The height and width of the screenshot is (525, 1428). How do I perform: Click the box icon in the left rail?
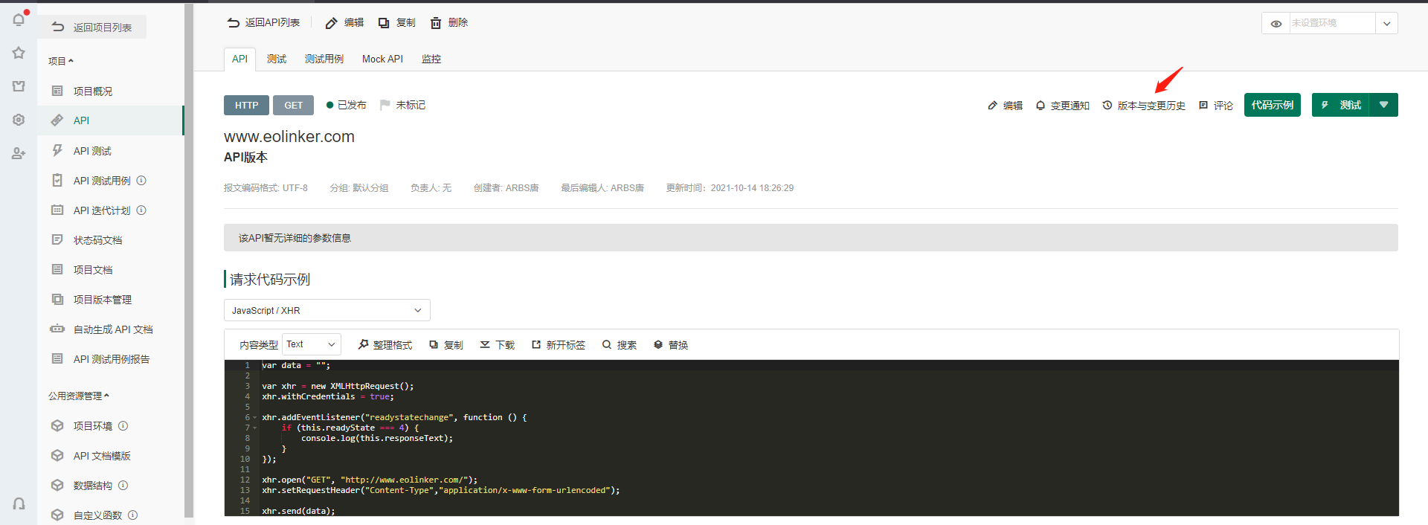click(x=19, y=86)
